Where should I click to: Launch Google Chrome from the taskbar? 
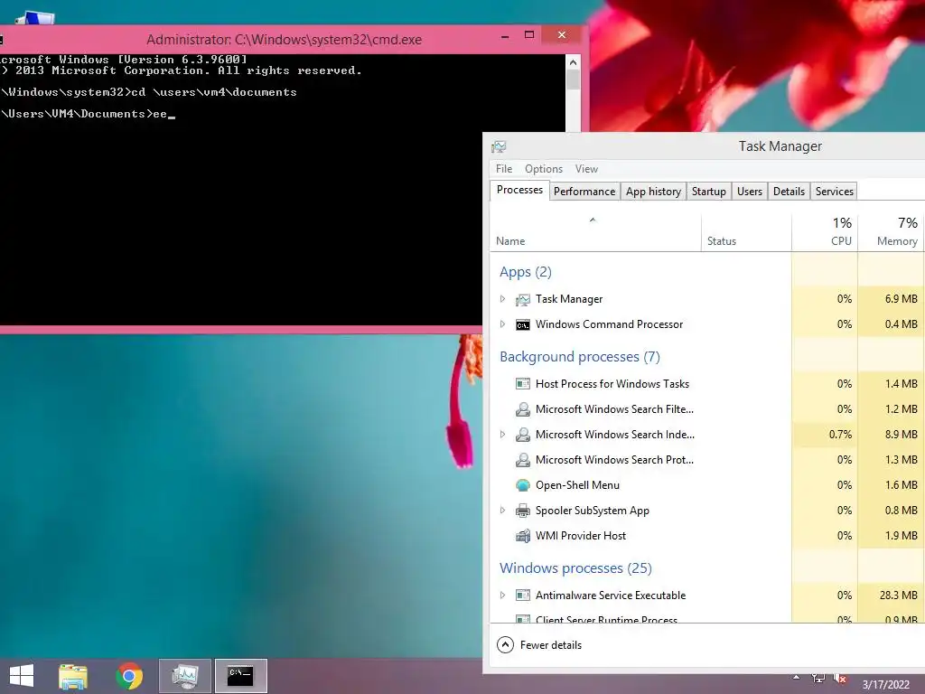(x=129, y=676)
